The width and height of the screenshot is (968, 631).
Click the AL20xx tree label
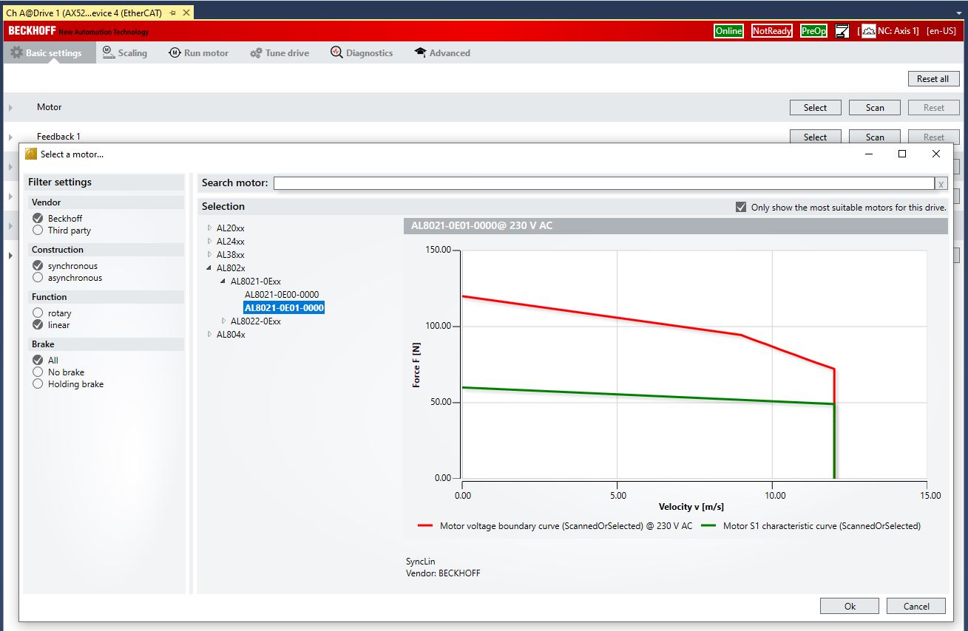tap(230, 228)
